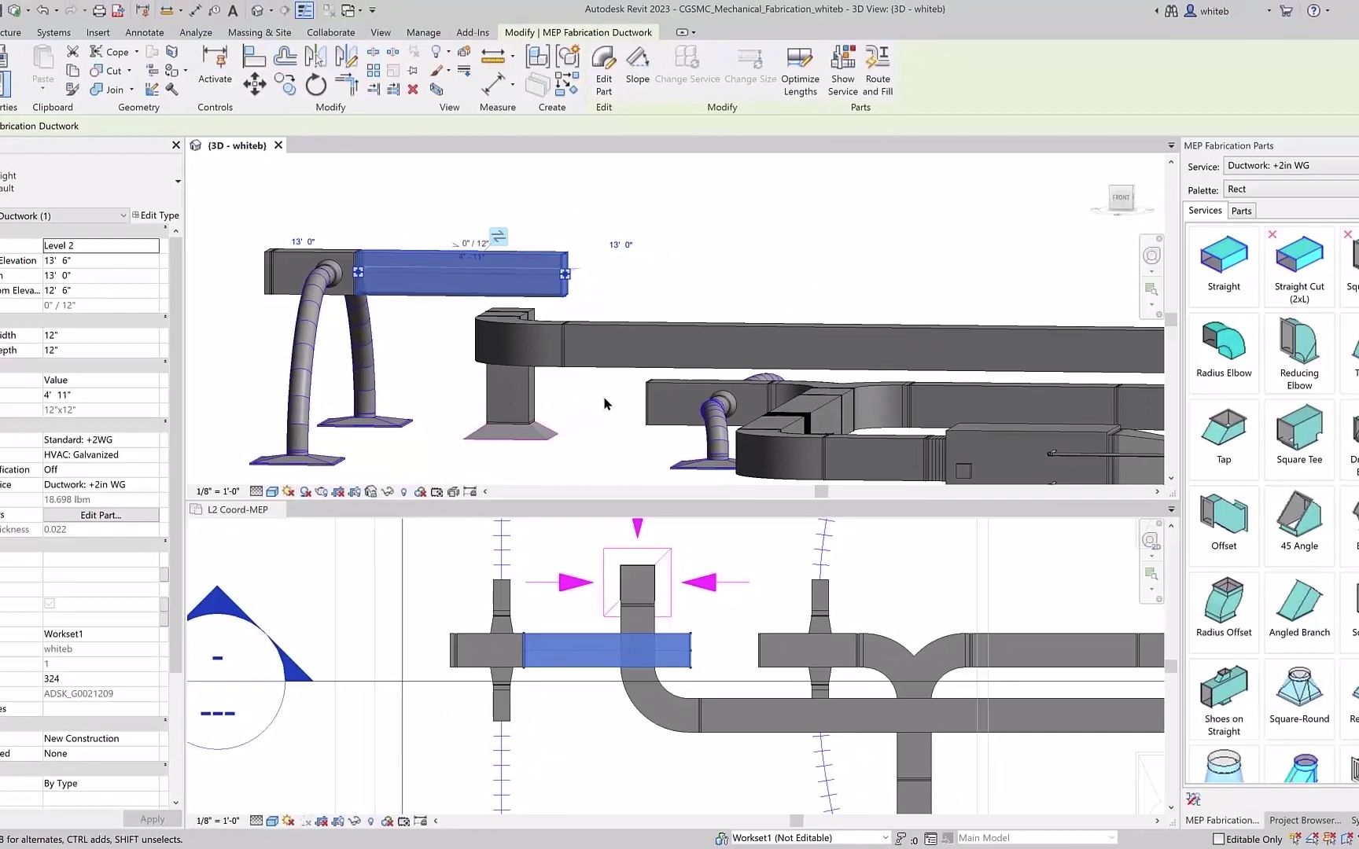Open the Collaborate ribbon tab
1359x849 pixels.
point(330,32)
